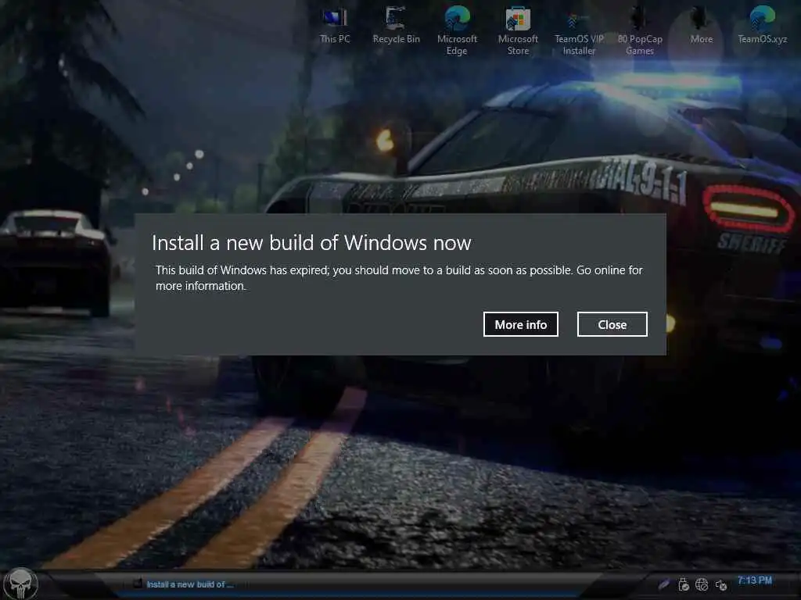
Task: Click the skull Start button
Action: tap(20, 584)
